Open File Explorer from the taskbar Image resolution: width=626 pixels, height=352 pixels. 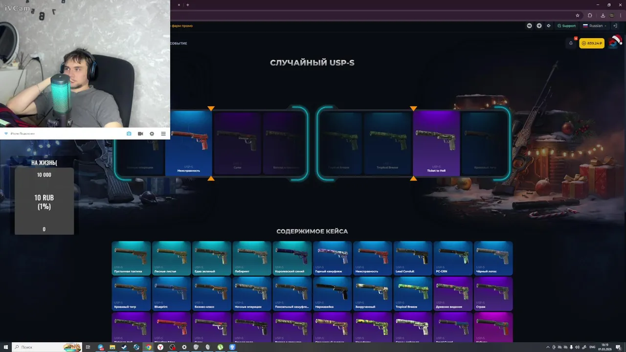112,347
